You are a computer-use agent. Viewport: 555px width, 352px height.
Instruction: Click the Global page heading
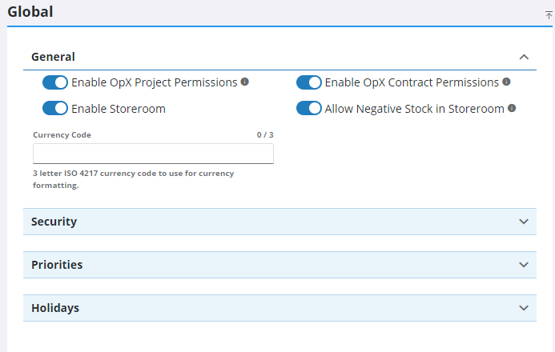click(x=30, y=12)
